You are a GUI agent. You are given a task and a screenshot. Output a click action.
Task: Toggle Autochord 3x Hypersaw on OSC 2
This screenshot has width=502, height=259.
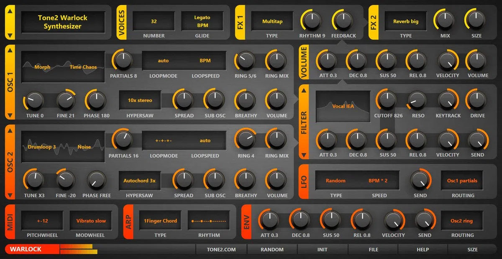coord(139,181)
